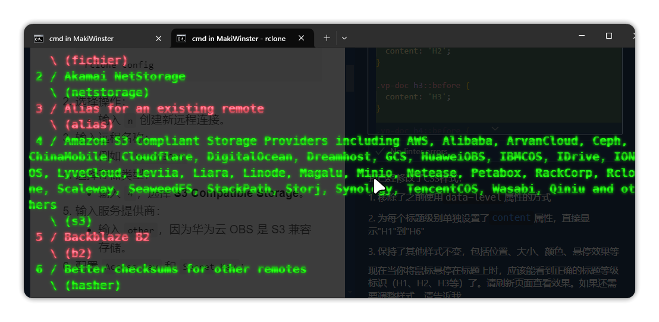
Task: Click the '(s3)' line
Action: coord(71,221)
